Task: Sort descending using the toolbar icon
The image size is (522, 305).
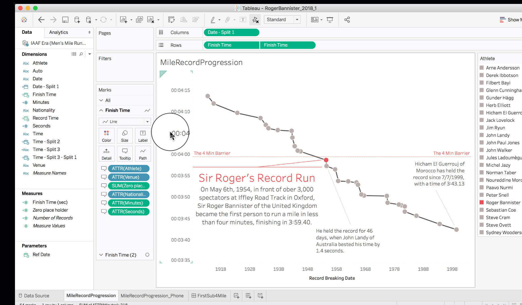Action: pos(195,19)
